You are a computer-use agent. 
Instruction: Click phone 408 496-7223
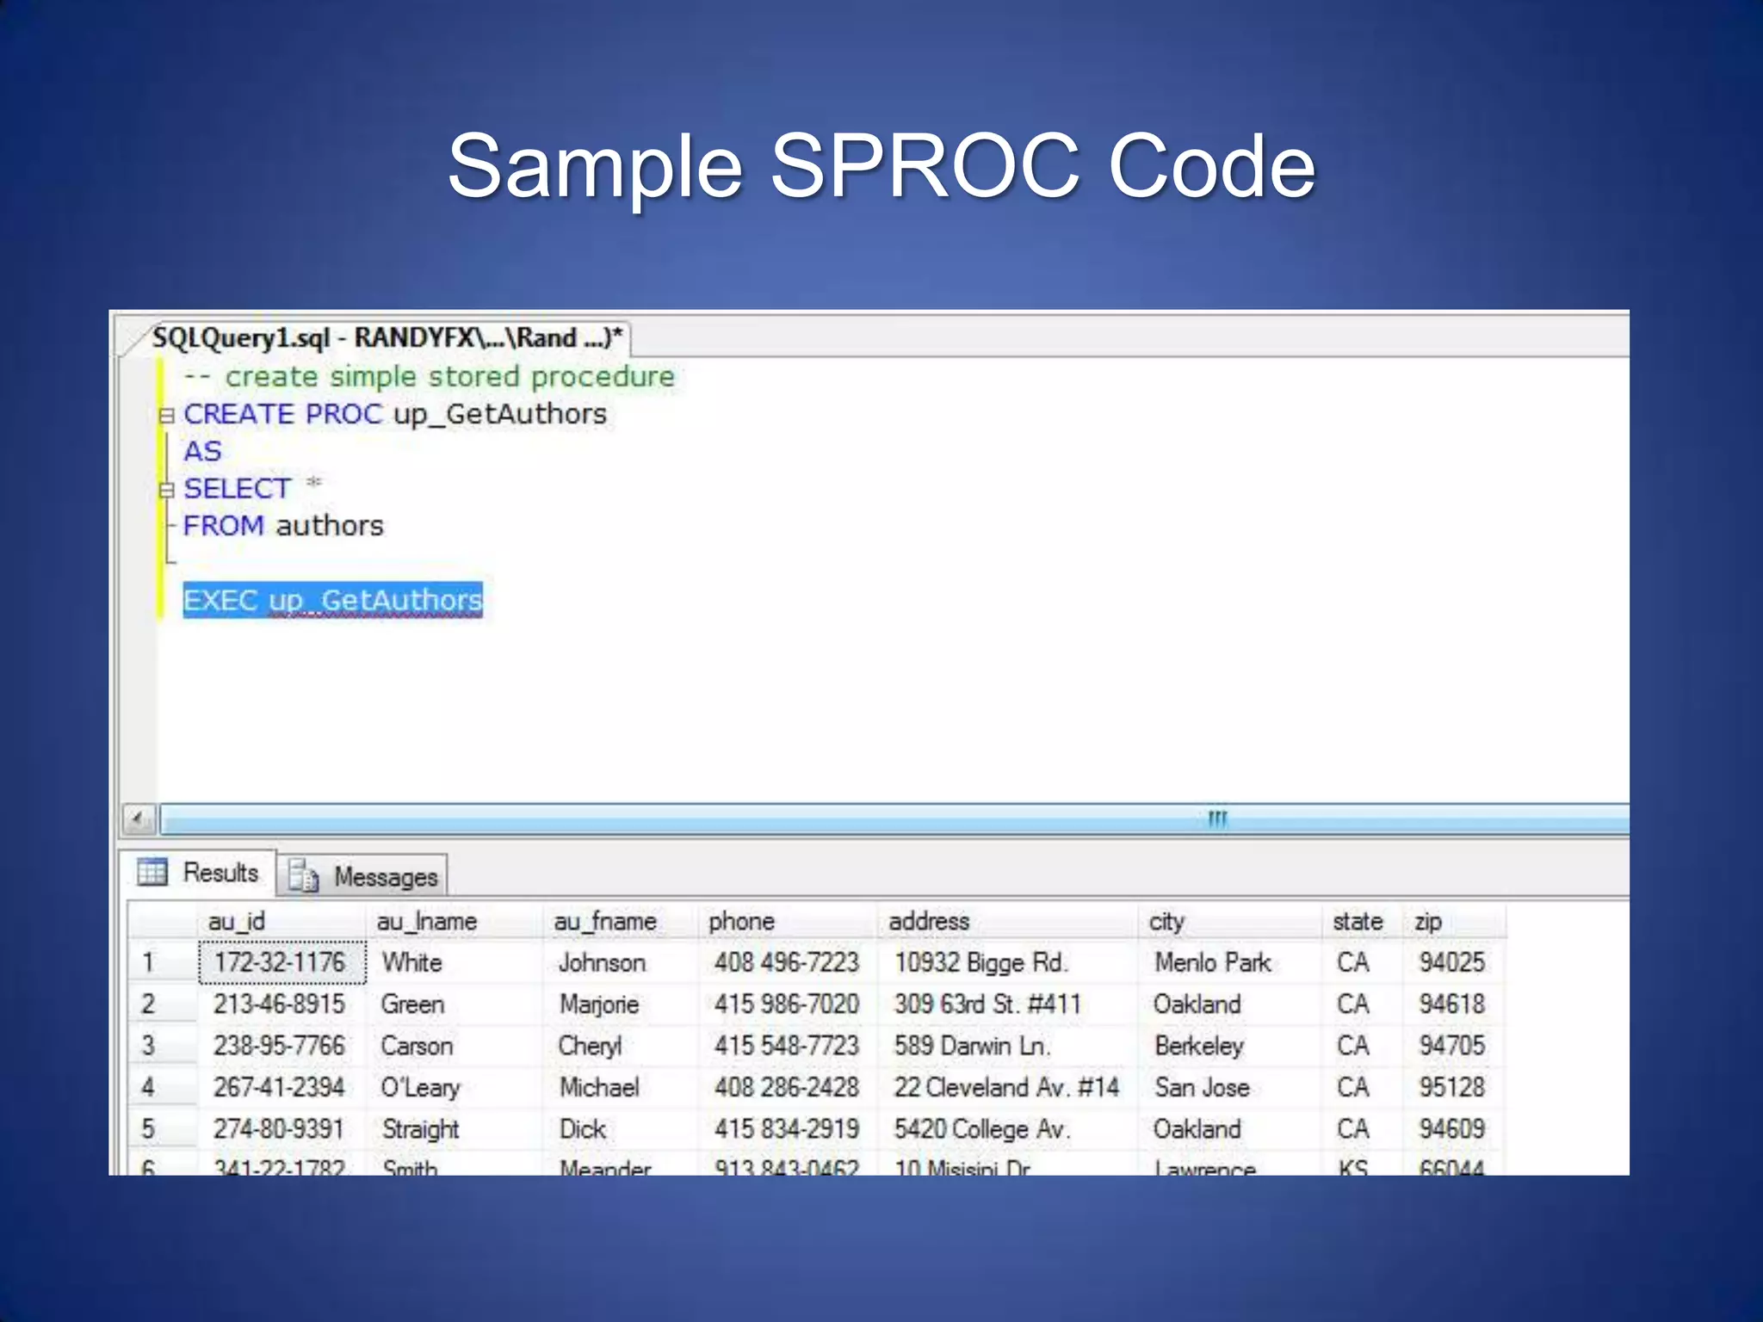pos(787,962)
